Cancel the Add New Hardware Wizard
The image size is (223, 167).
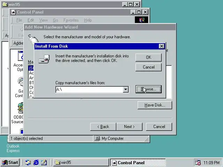click(159, 127)
